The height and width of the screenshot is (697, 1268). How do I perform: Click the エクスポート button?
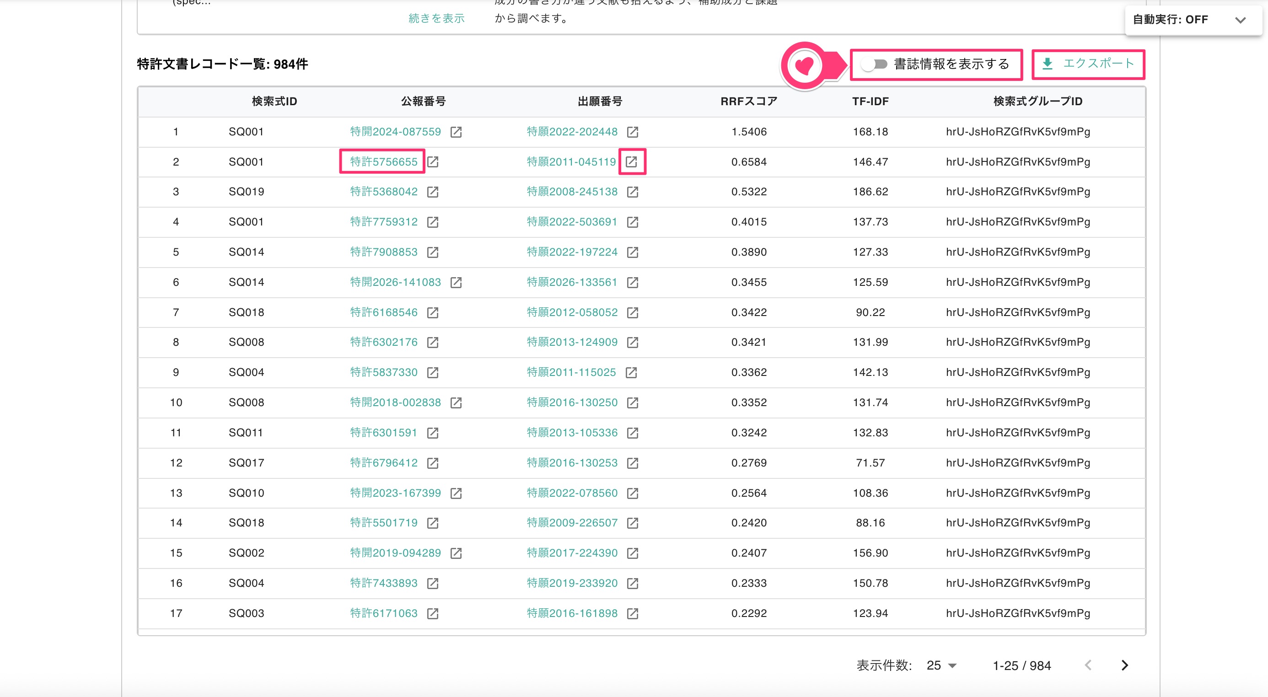[1088, 64]
